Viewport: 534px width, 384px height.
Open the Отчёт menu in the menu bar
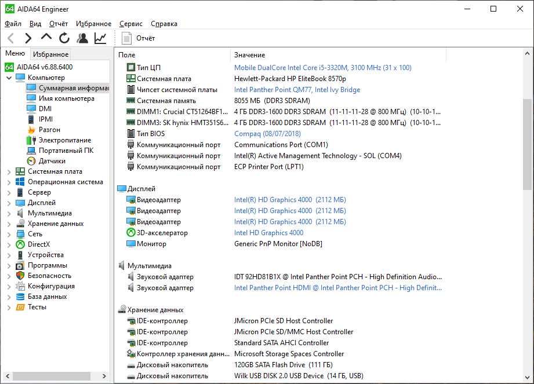(x=58, y=24)
